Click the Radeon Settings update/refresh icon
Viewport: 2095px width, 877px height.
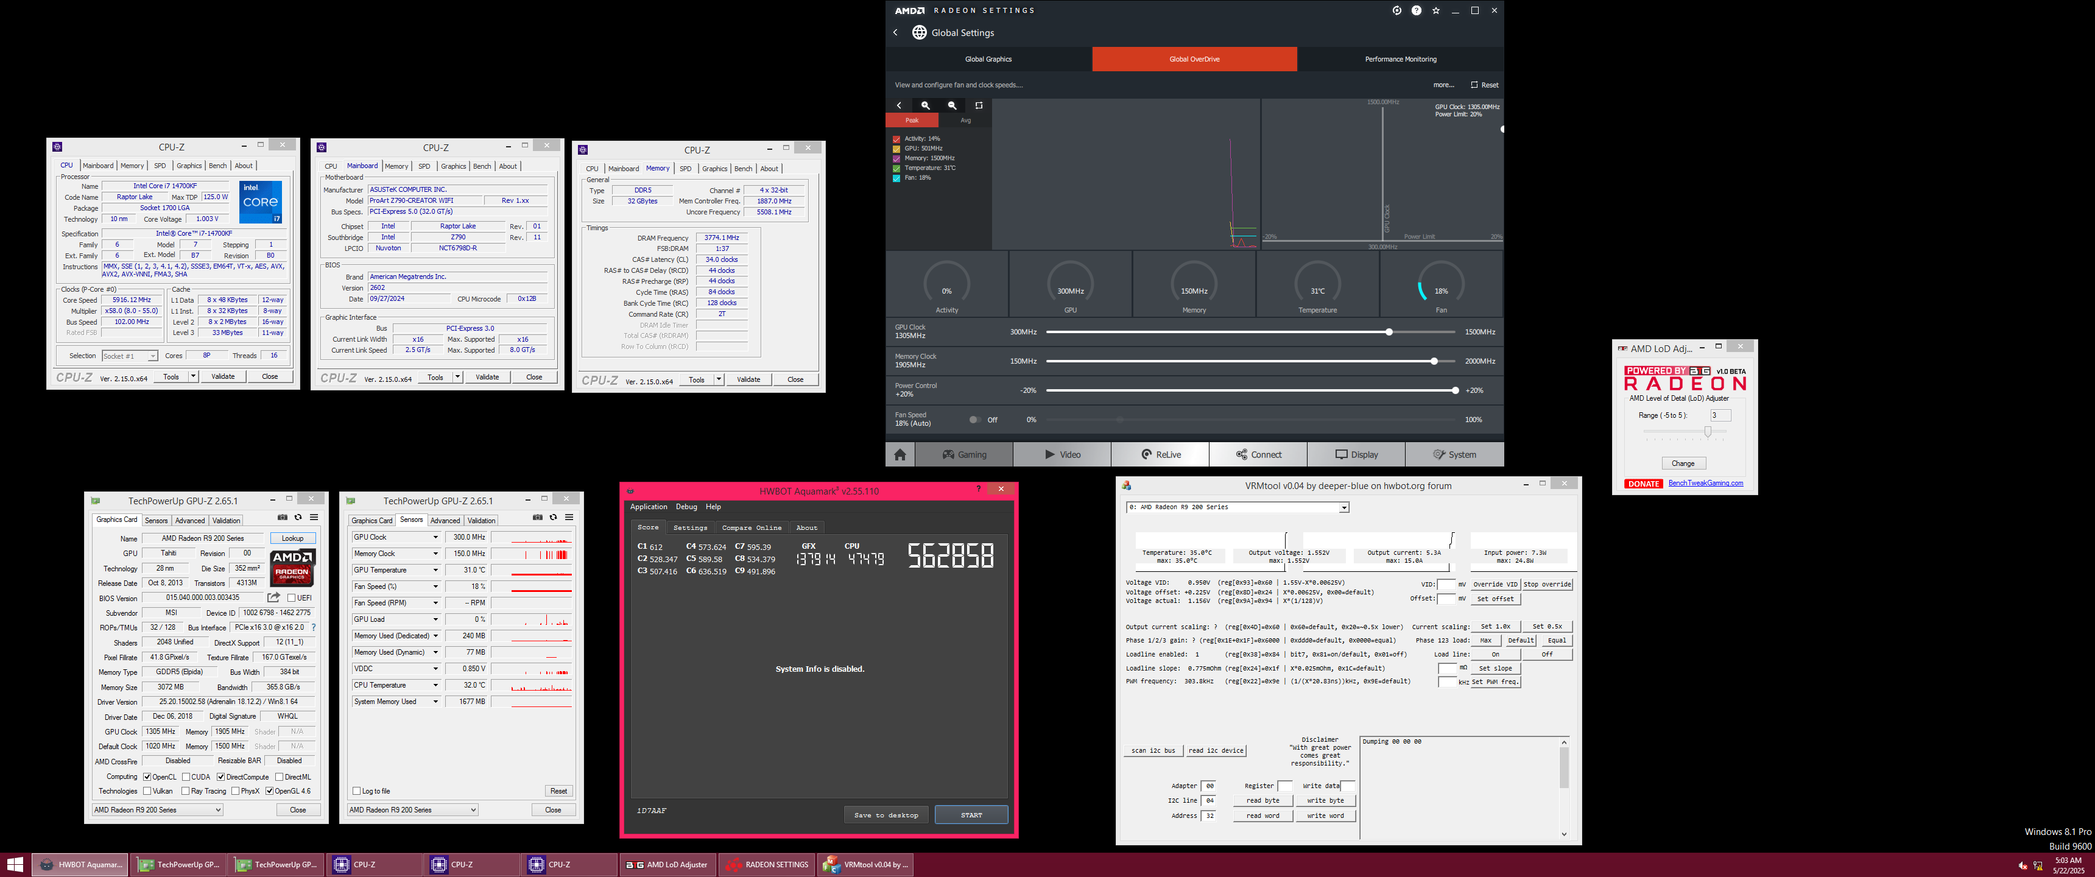click(1396, 10)
